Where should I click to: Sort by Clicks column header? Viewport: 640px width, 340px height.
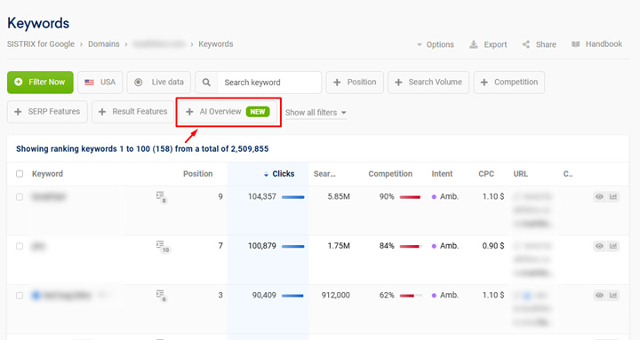pos(284,174)
